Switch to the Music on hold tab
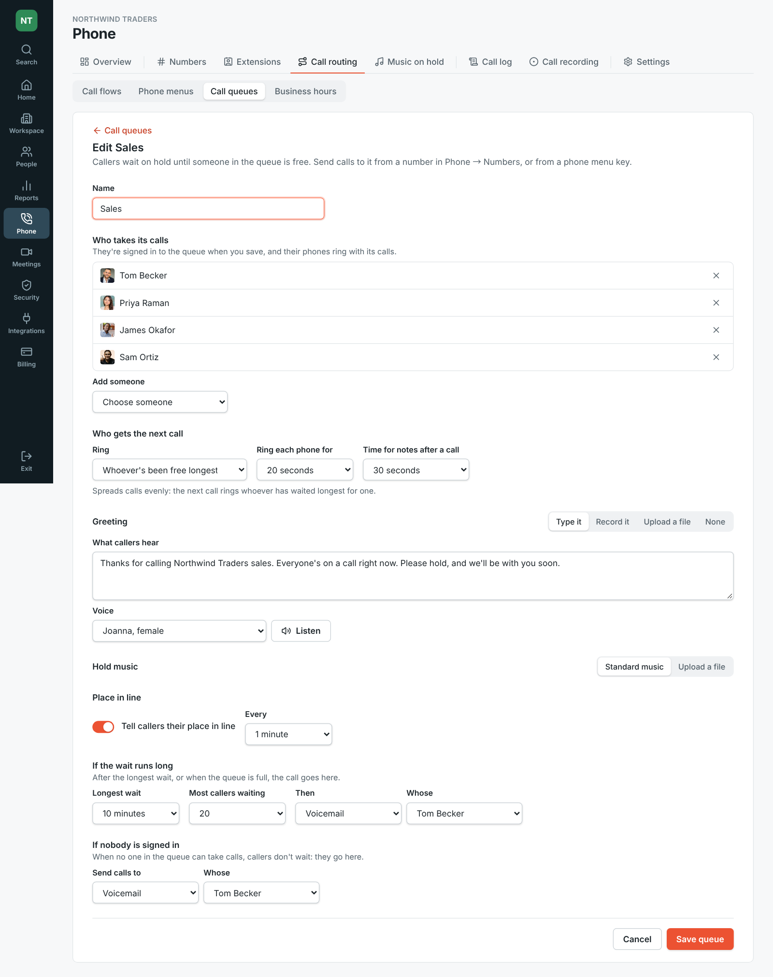This screenshot has width=773, height=977. click(410, 62)
